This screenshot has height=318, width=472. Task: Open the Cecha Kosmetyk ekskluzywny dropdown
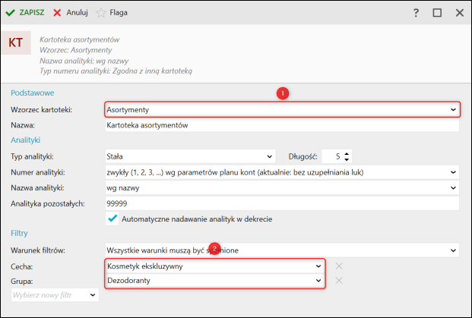318,266
